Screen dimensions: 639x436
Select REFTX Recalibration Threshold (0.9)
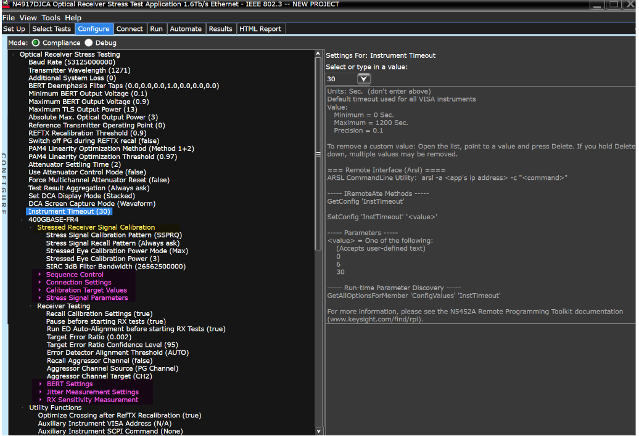pyautogui.click(x=87, y=133)
